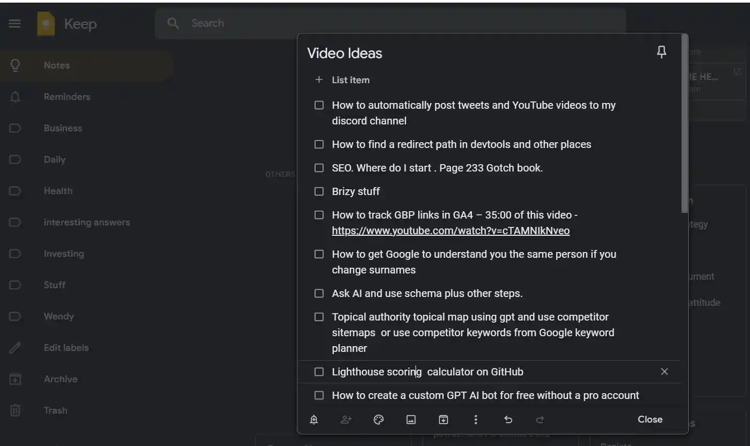This screenshot has height=446, width=750.
Task: Select the interesting answers label
Action: pyautogui.click(x=87, y=222)
